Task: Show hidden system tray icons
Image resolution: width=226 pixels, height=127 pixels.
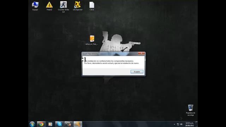Action: pyautogui.click(x=174, y=124)
